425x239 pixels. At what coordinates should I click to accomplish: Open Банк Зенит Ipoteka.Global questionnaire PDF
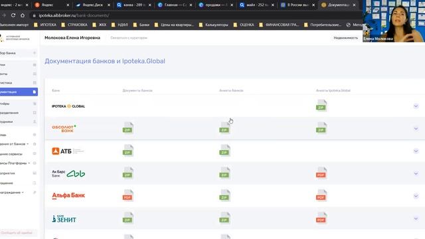(321, 218)
